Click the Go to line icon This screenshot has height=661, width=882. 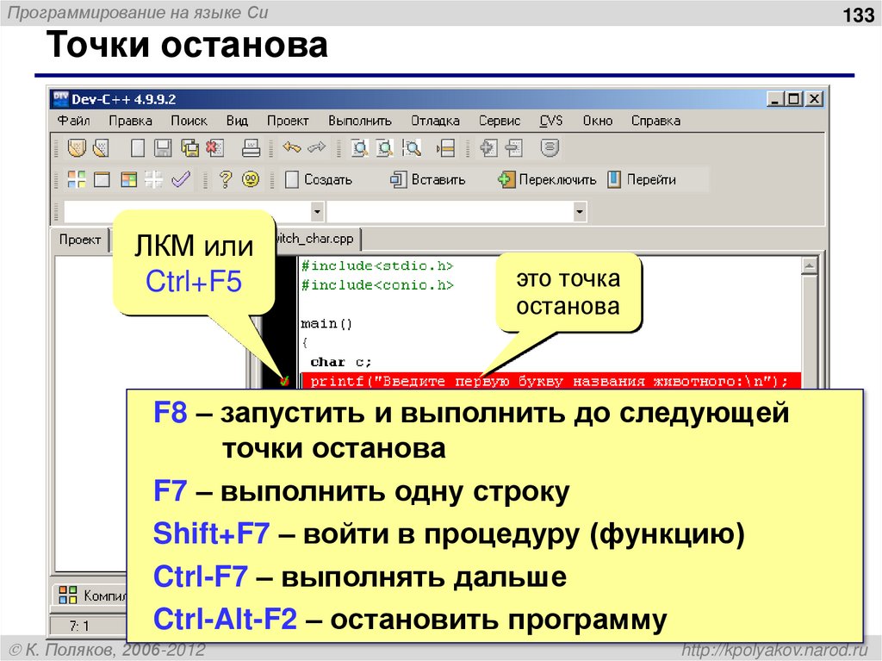(445, 148)
